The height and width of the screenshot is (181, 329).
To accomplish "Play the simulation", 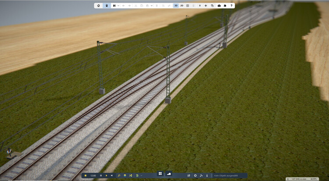I will [107, 176].
